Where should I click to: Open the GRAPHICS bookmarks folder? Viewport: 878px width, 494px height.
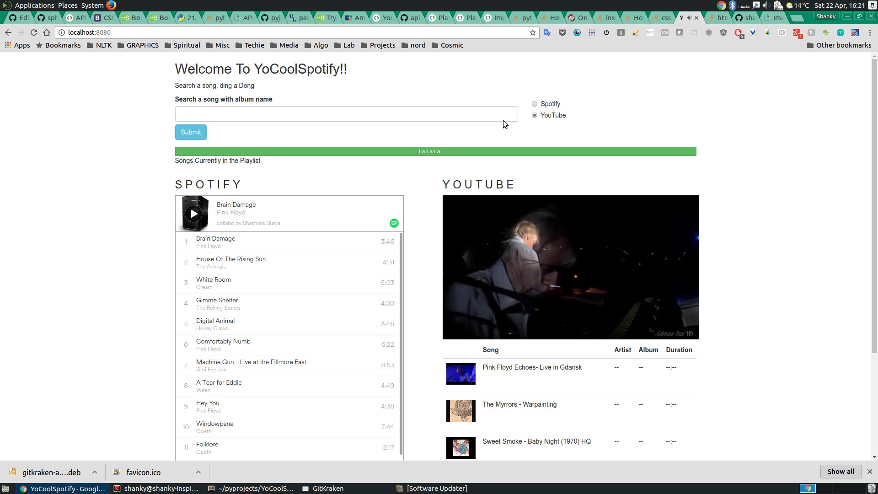point(138,45)
